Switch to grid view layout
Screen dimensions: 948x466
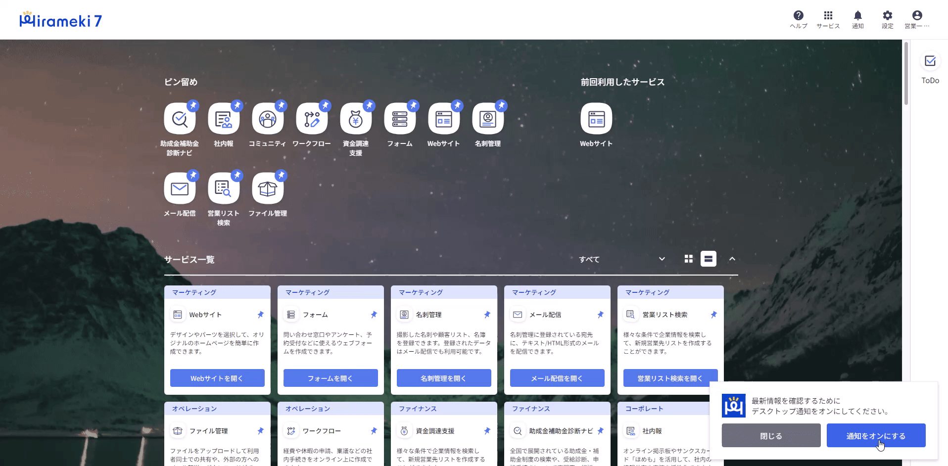point(688,259)
